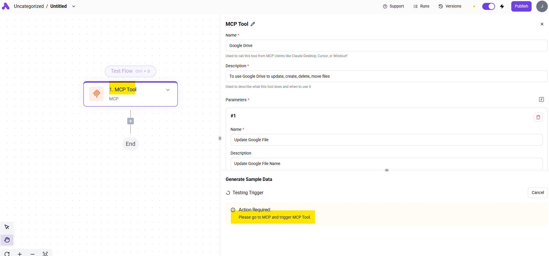Click the Uncategorized folder breadcrumb
549x256 pixels.
click(29, 6)
